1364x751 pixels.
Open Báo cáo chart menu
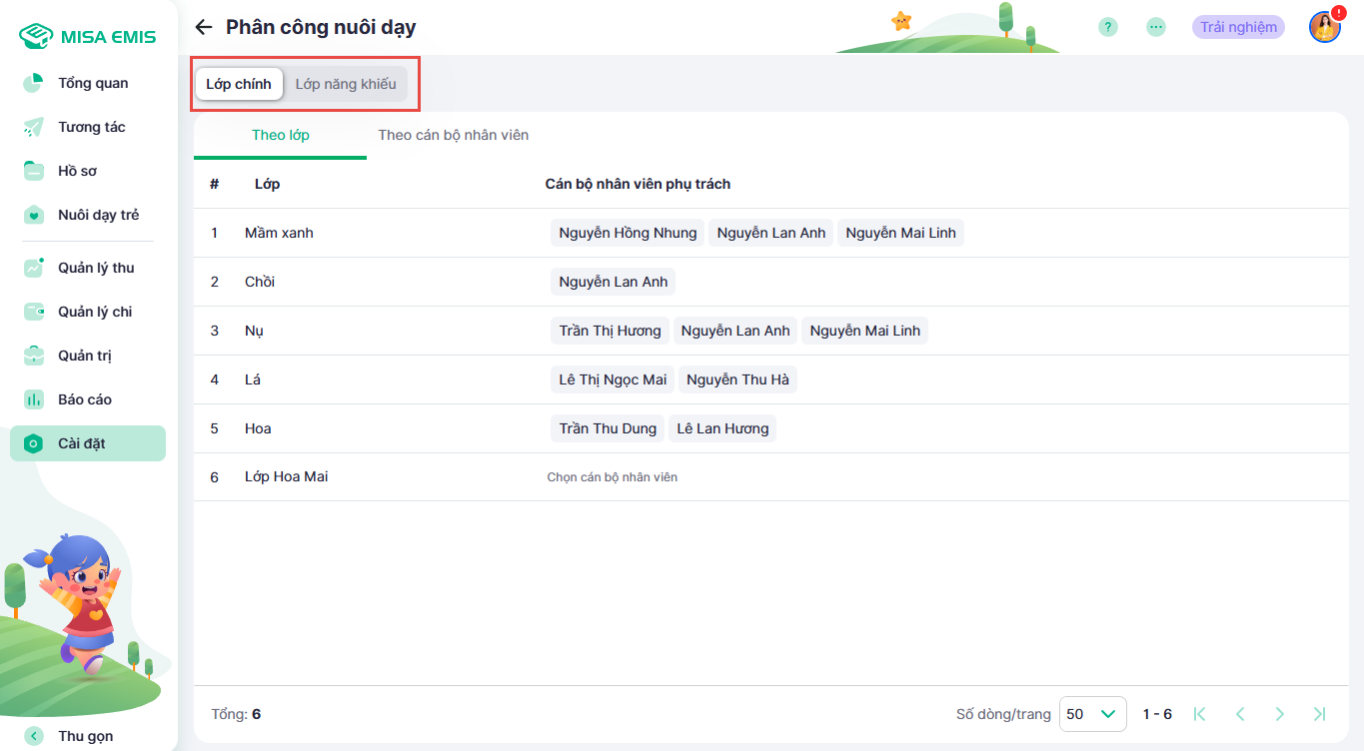pyautogui.click(x=84, y=399)
